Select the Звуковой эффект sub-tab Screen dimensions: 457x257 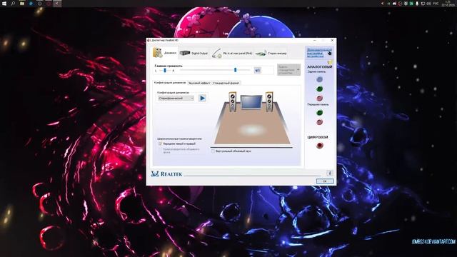[x=199, y=83]
